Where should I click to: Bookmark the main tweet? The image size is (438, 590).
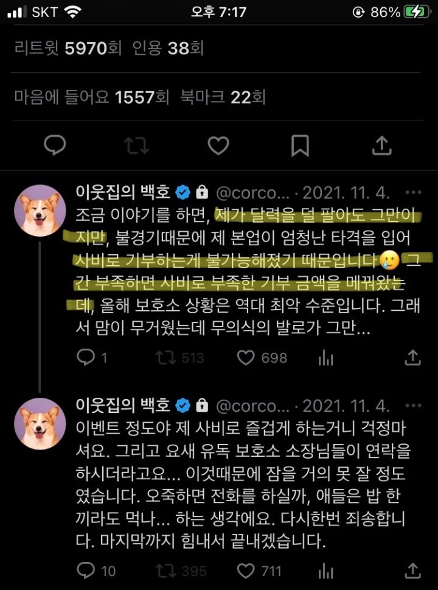(x=300, y=145)
